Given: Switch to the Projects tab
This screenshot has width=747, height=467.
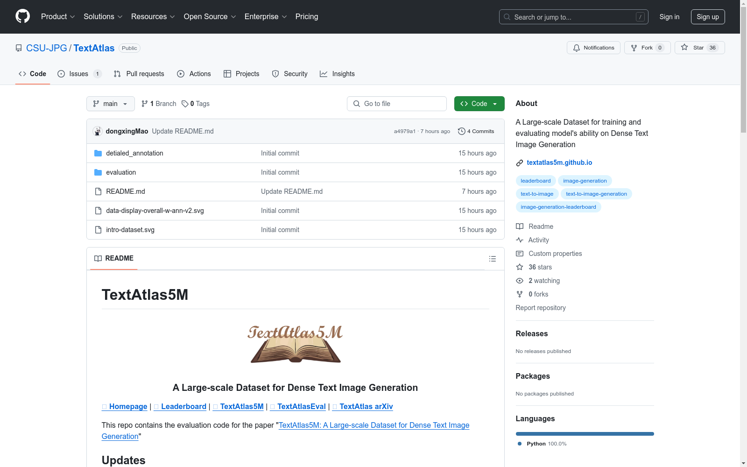Looking at the screenshot, I should pyautogui.click(x=241, y=74).
